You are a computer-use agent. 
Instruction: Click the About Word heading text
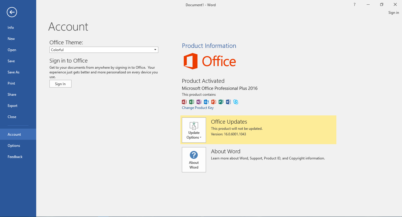click(226, 152)
